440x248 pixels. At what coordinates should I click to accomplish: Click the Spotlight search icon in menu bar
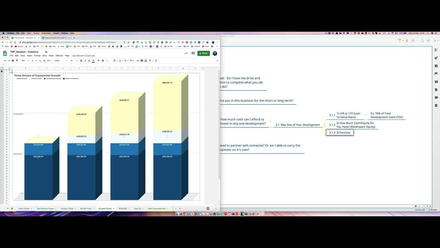point(428,33)
